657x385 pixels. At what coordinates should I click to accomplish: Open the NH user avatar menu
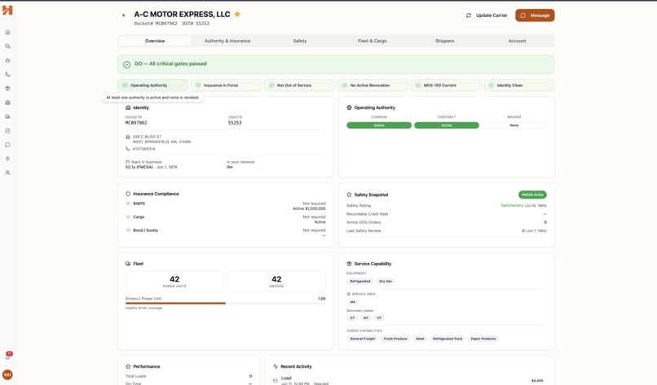[x=7, y=374]
